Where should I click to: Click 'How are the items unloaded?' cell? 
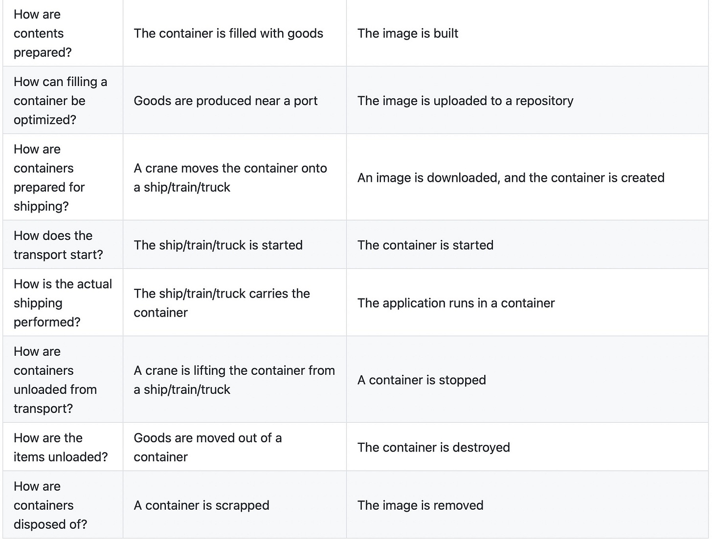[x=63, y=447]
